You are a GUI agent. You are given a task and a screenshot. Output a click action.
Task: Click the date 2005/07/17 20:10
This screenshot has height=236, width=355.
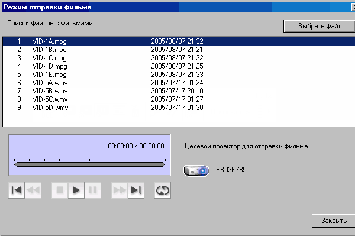point(177,91)
